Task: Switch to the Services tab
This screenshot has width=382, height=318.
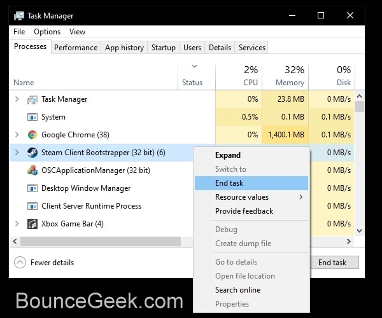Action: coord(252,48)
